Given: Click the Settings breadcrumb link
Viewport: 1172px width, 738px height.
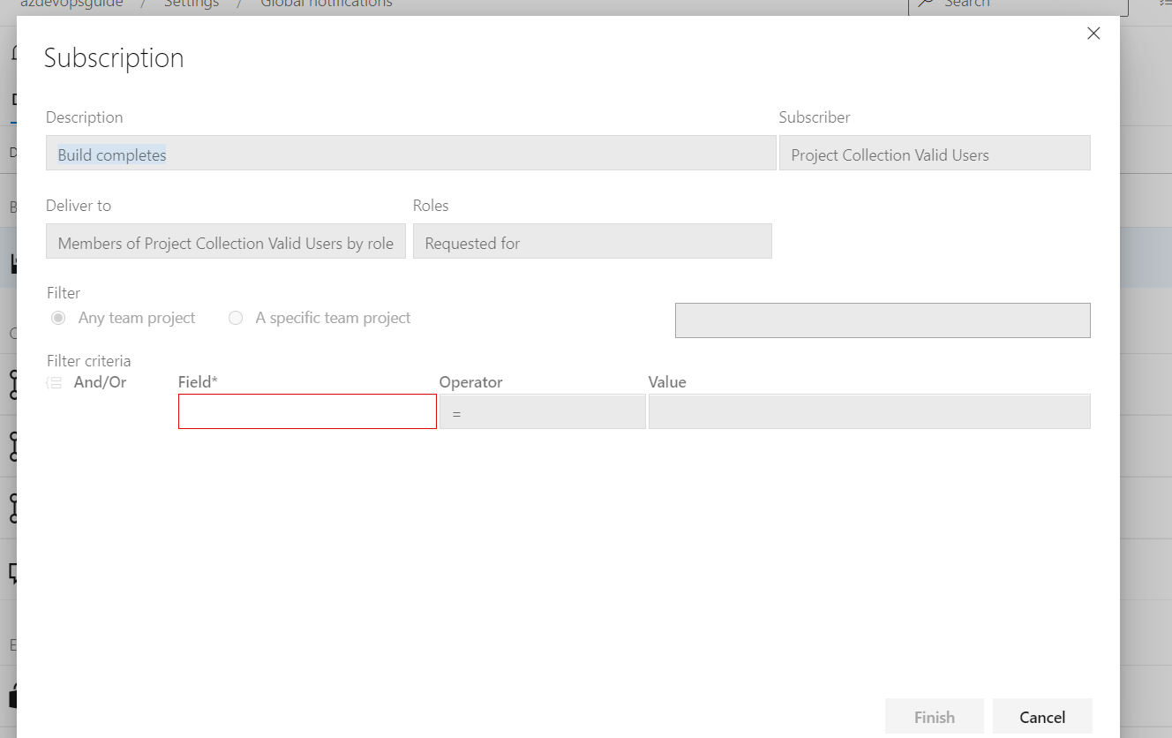Looking at the screenshot, I should point(192,4).
